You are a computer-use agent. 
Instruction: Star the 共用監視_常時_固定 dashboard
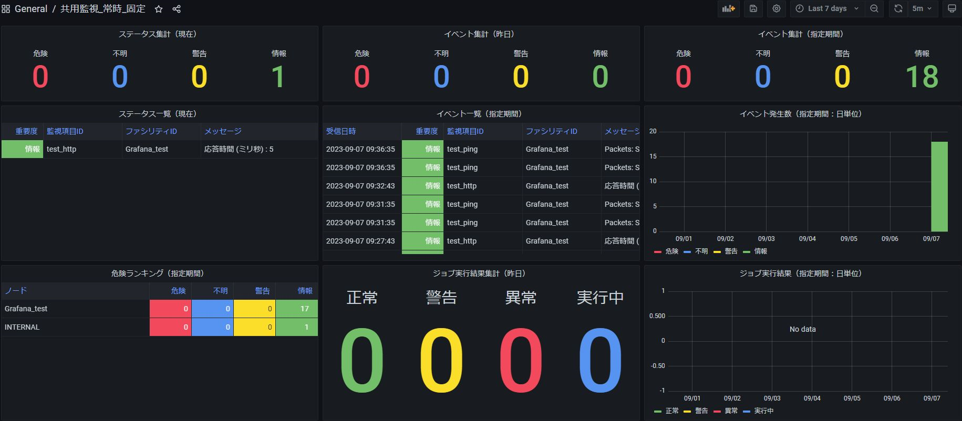159,9
